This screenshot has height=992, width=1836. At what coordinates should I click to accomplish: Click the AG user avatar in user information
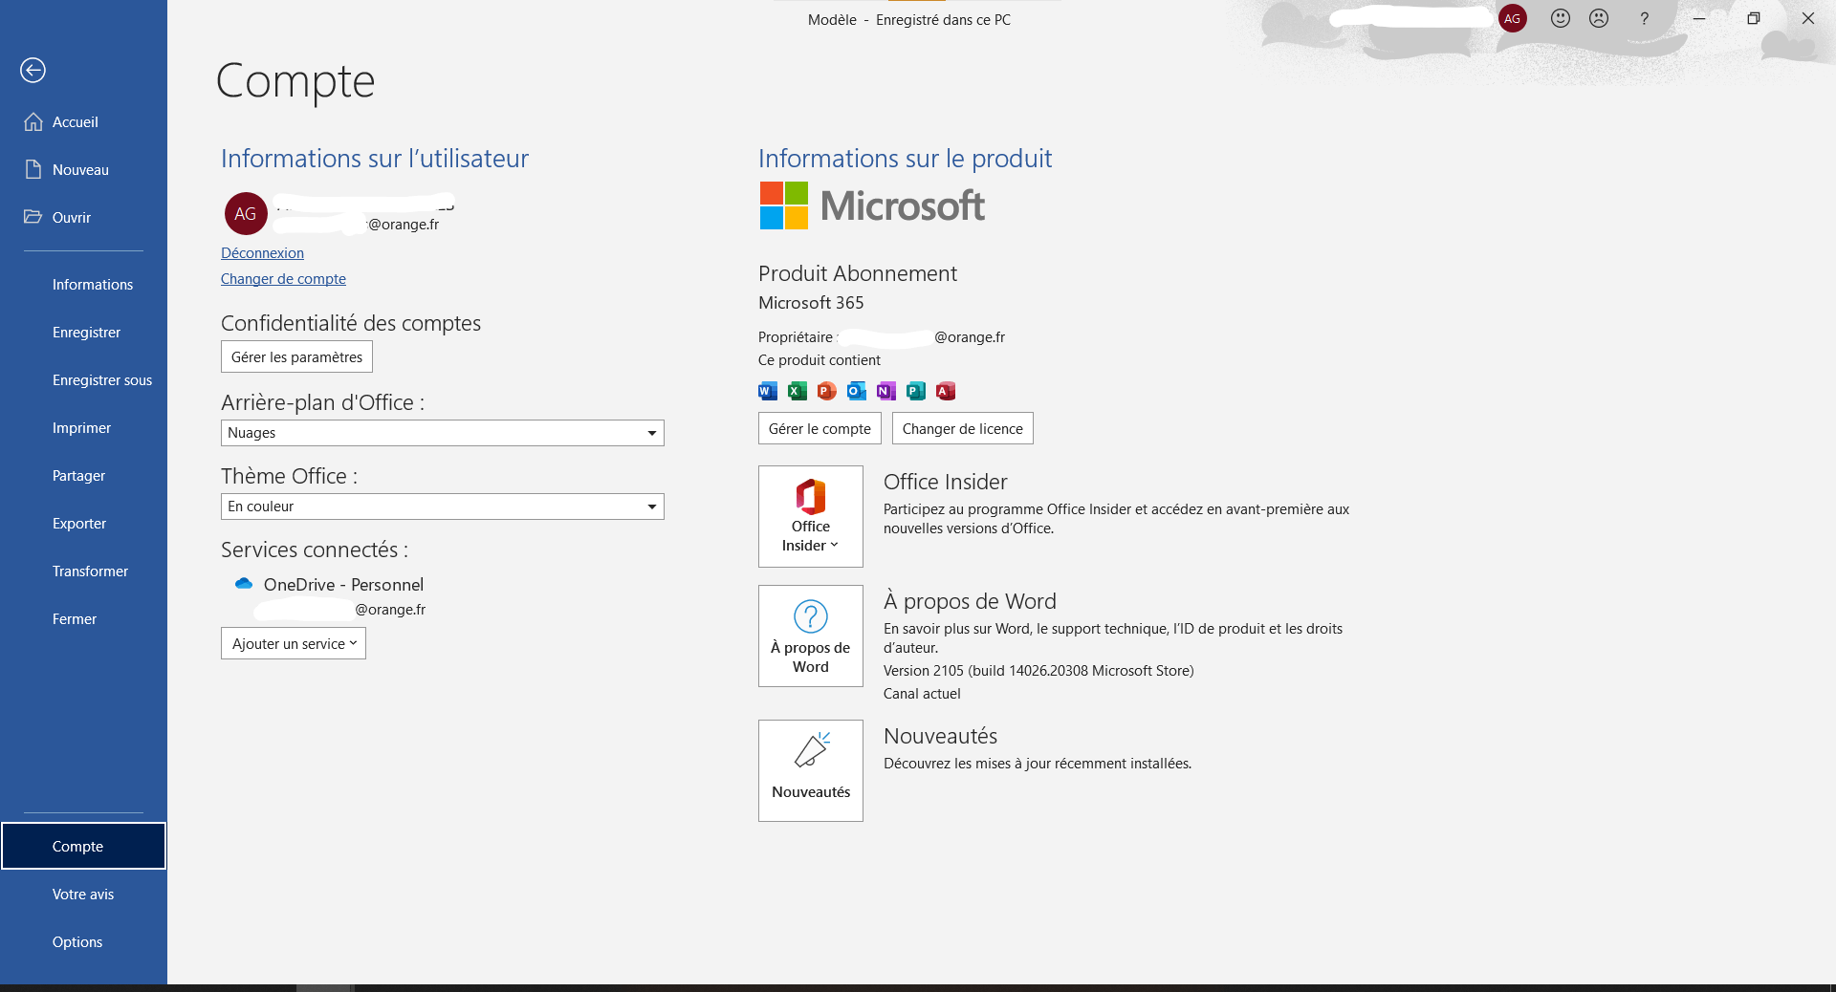(246, 214)
